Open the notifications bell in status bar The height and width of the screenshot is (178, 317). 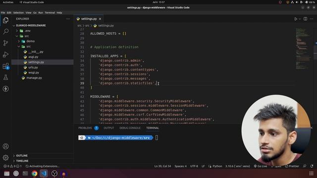(x=312, y=166)
